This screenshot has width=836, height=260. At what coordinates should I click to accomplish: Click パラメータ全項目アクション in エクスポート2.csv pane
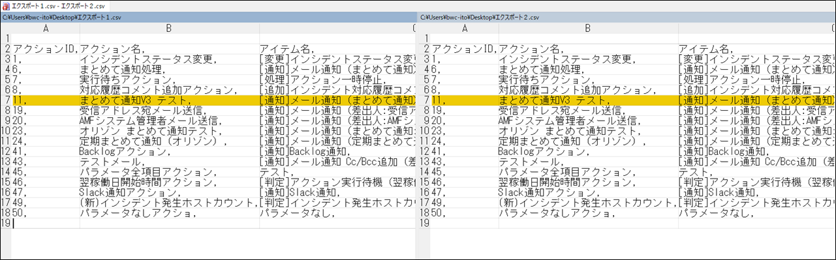[x=568, y=172]
